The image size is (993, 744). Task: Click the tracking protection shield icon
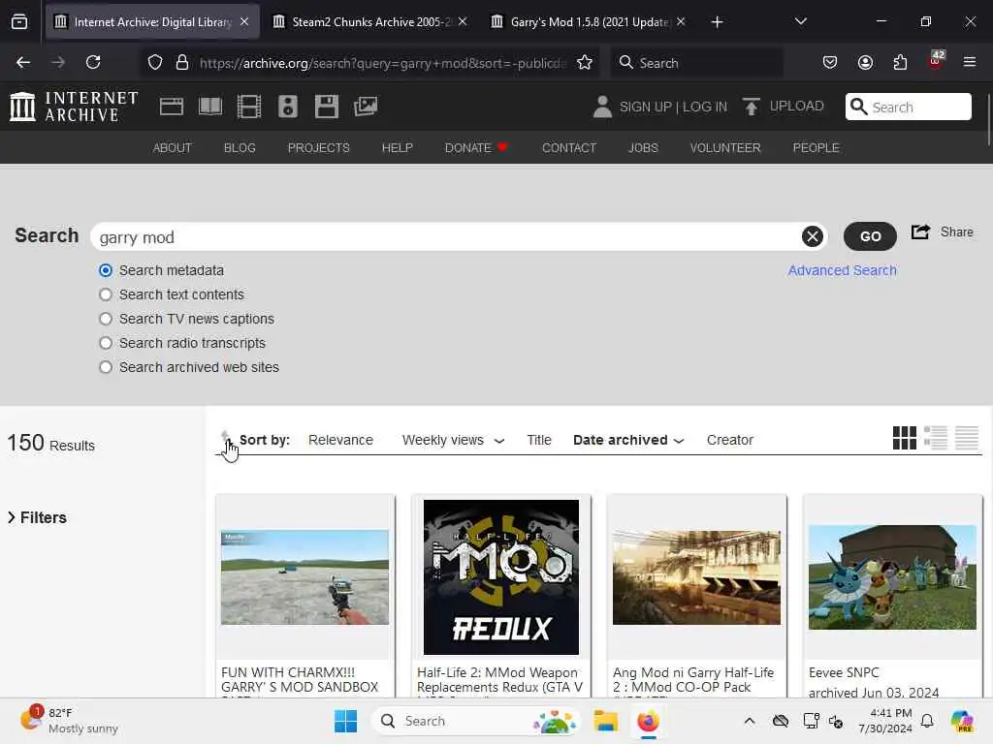pyautogui.click(x=155, y=63)
